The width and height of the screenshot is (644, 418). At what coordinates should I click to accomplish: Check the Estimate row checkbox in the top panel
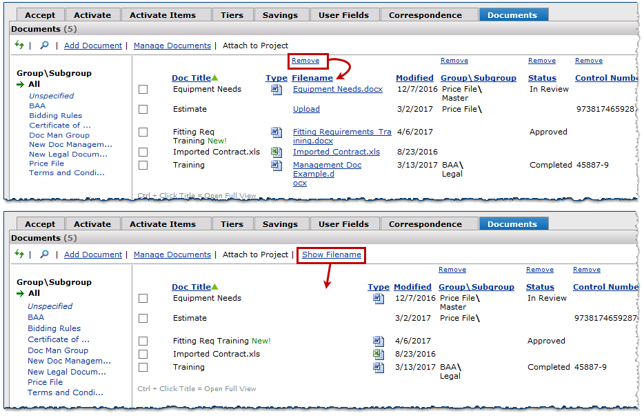pos(143,109)
